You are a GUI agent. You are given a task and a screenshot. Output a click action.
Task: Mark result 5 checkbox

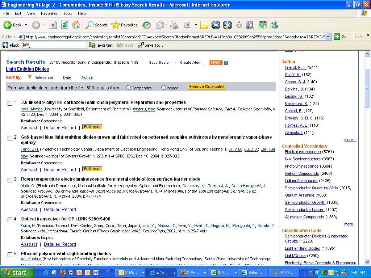[x=10, y=254]
